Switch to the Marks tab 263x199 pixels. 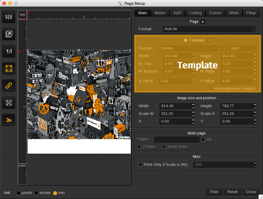(160, 13)
